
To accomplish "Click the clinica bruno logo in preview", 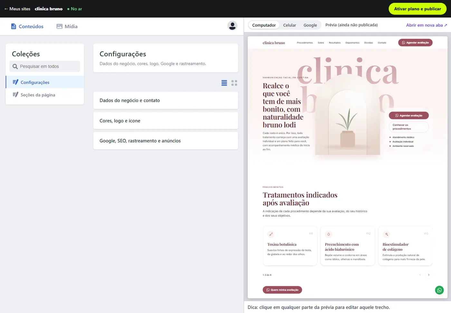I will (x=274, y=43).
